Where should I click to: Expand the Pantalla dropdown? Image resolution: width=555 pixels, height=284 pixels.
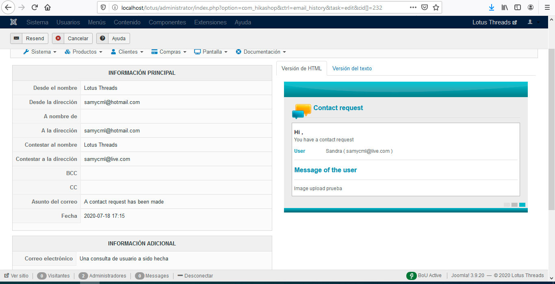(211, 52)
